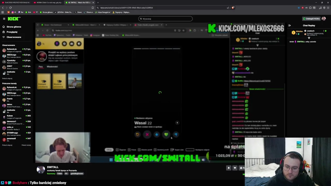Close the SWITALL browser tab
Screen dimensions: 331x186
93,3
